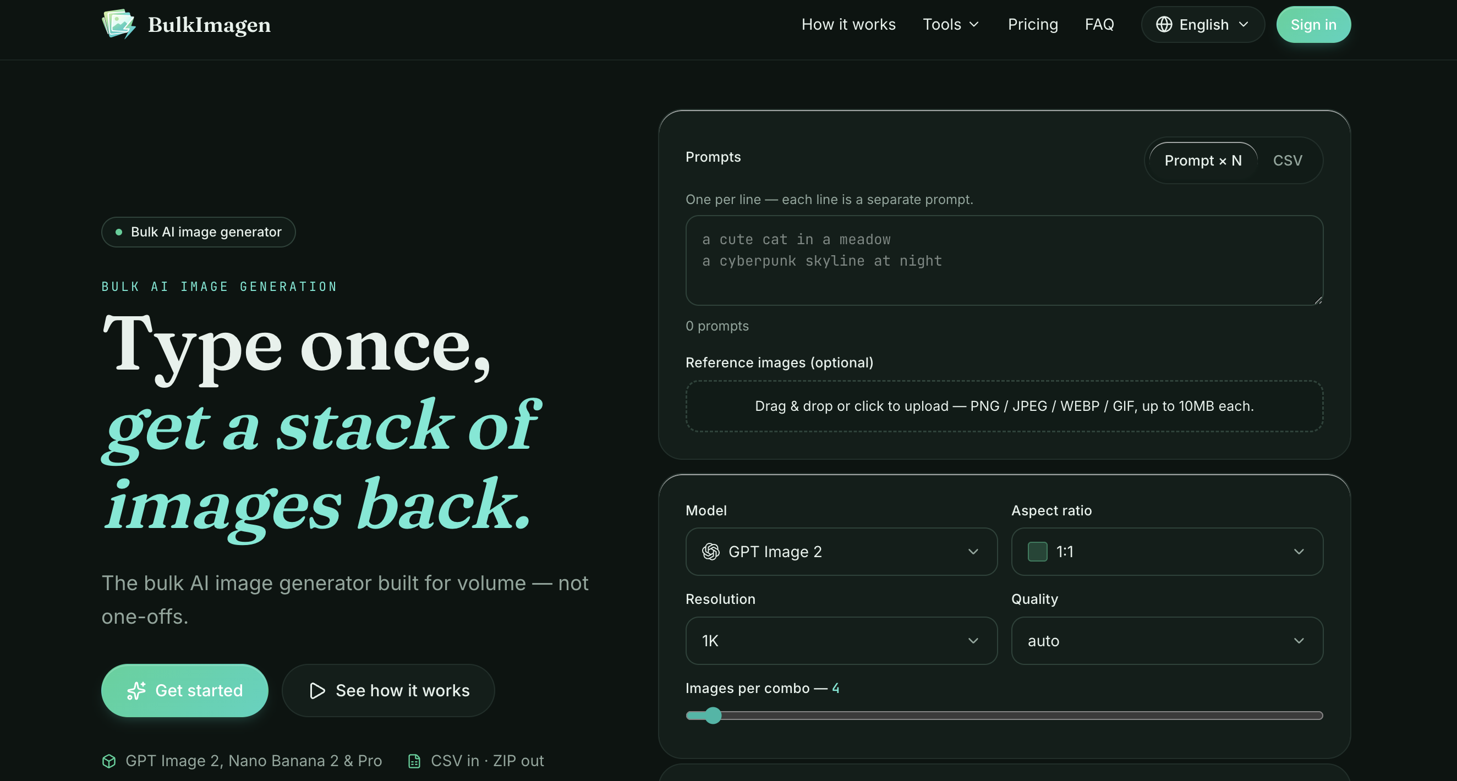Open the Resolution dropdown 1K

click(x=841, y=640)
